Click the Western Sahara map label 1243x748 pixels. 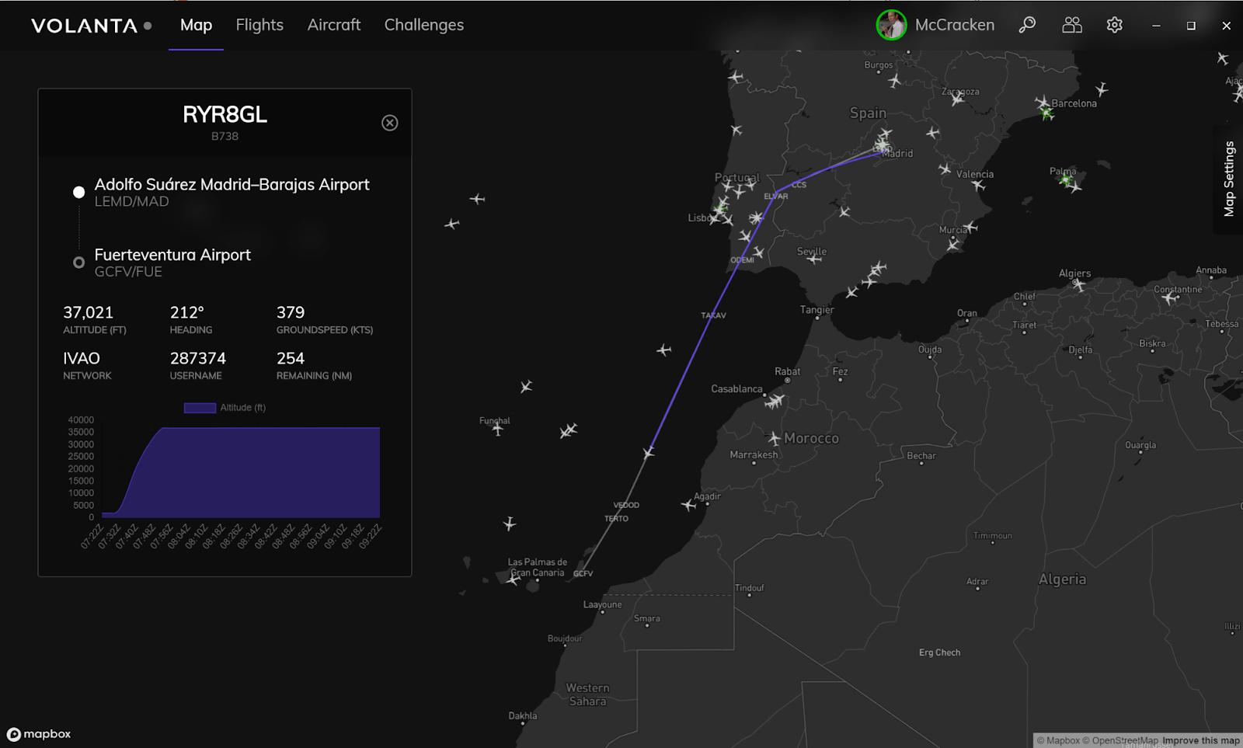(587, 694)
